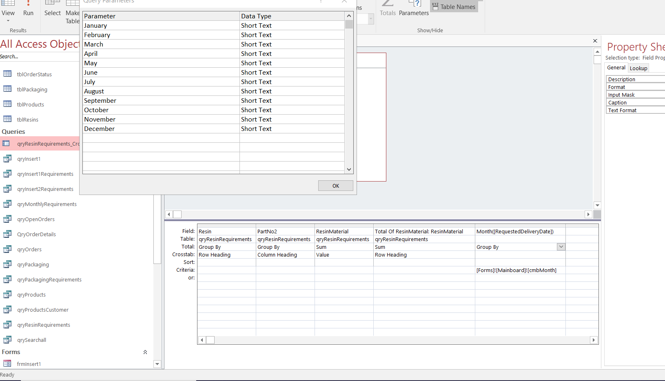The image size is (665, 381).
Task: Click the criteria cell [Forms]![Mainboard]![cmbMonth]
Action: (x=520, y=270)
